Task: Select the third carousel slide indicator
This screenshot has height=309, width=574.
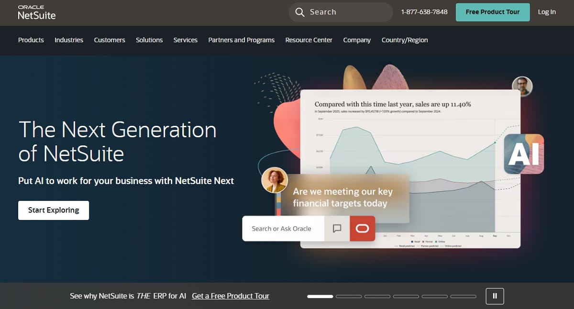Action: click(x=377, y=297)
